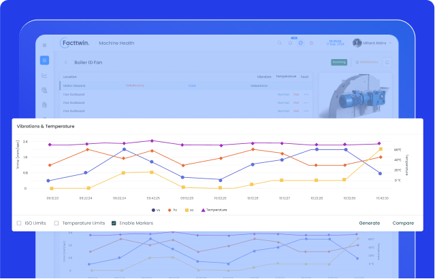435x279 pixels.
Task: Open the chart analytics sidebar icon
Action: click(44, 75)
